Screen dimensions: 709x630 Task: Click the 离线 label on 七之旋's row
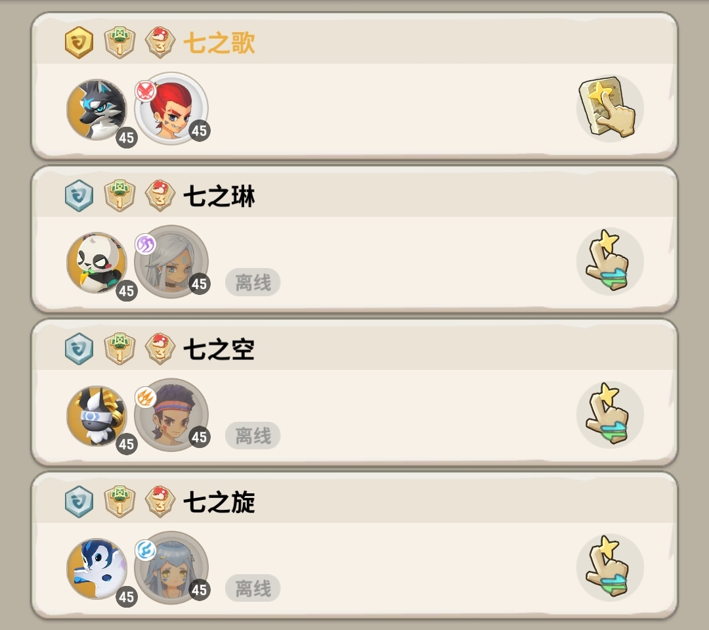pyautogui.click(x=253, y=589)
